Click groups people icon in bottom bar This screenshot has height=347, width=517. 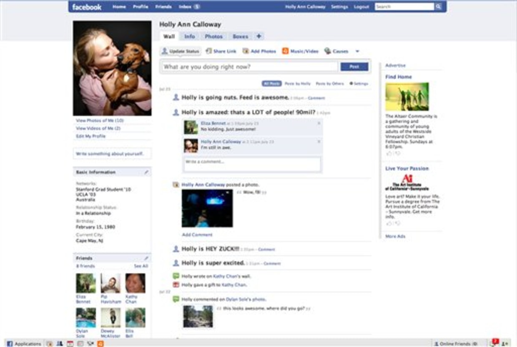point(60,344)
